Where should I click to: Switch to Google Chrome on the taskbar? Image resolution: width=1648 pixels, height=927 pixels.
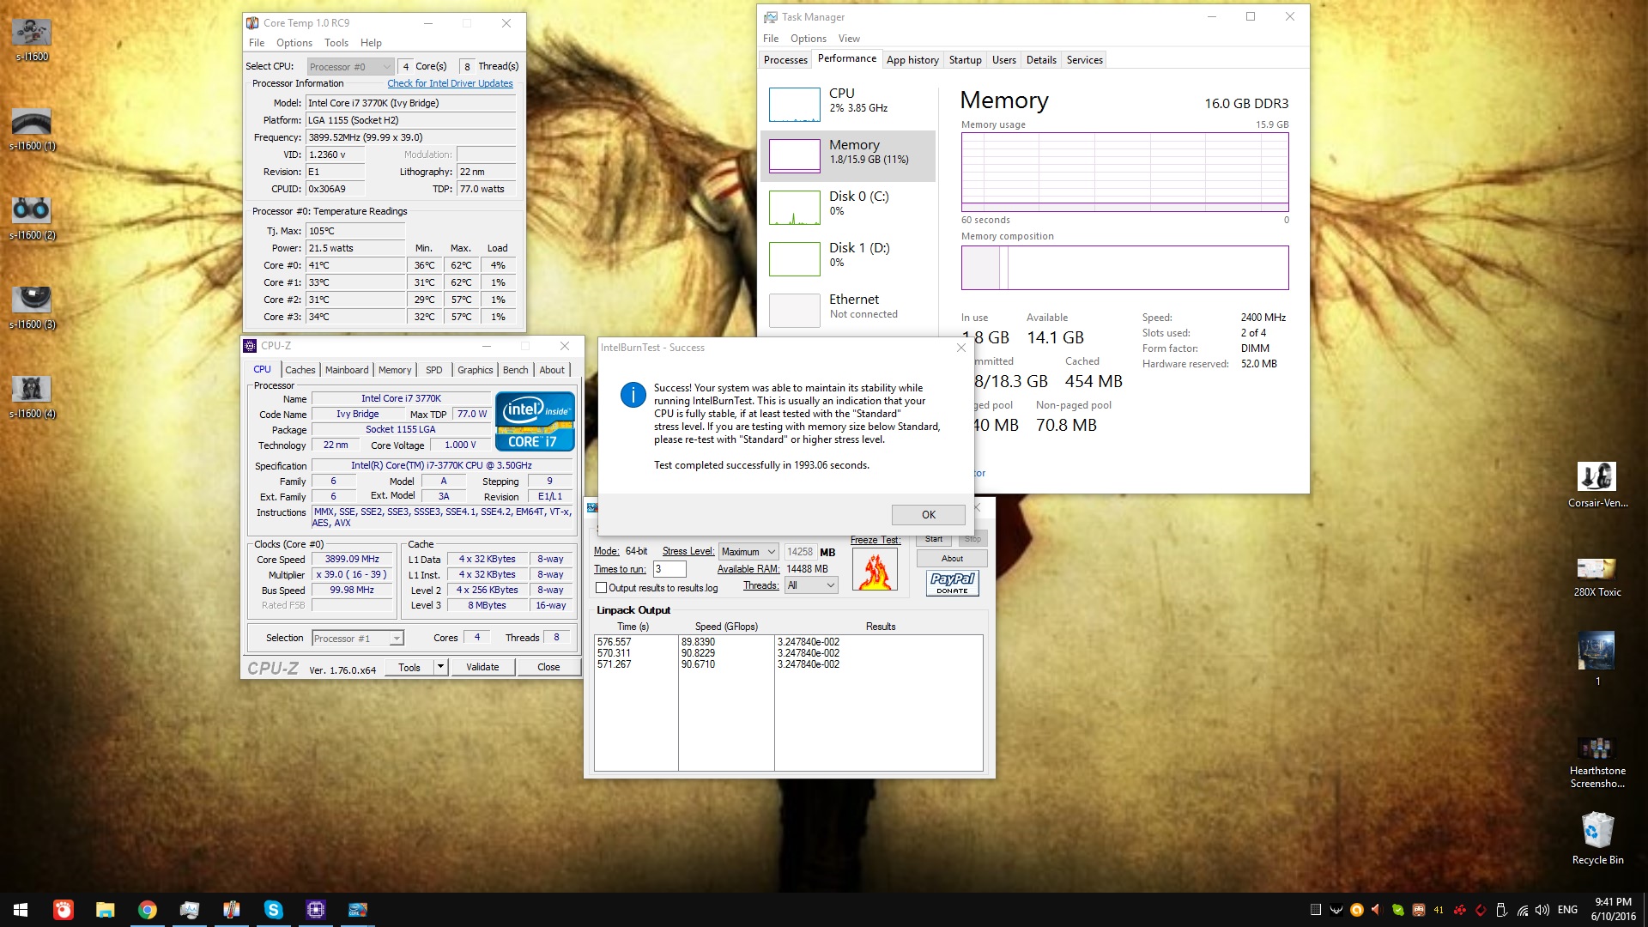148,910
